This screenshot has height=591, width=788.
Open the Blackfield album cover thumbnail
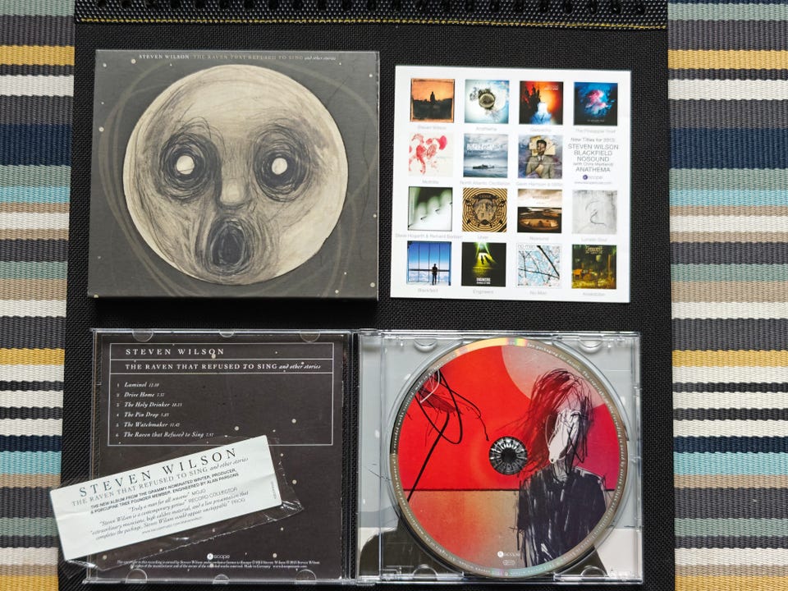pyautogui.click(x=428, y=263)
